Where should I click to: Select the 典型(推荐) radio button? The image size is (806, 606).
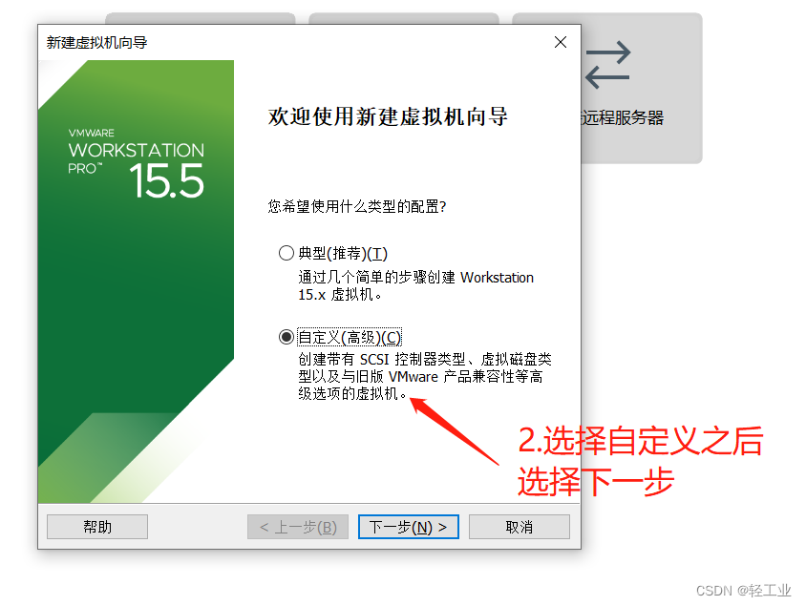[286, 253]
